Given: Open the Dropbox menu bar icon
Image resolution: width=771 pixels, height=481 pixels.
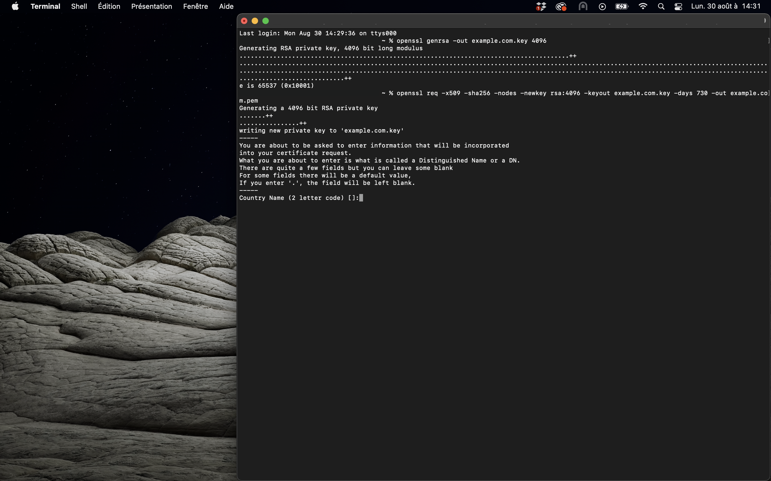Looking at the screenshot, I should tap(541, 6).
